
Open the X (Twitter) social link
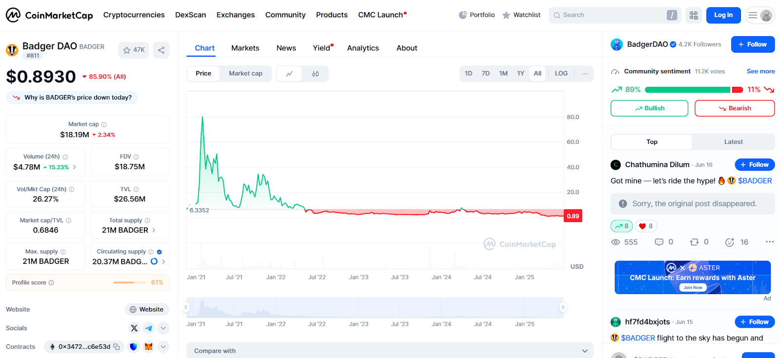pos(134,328)
